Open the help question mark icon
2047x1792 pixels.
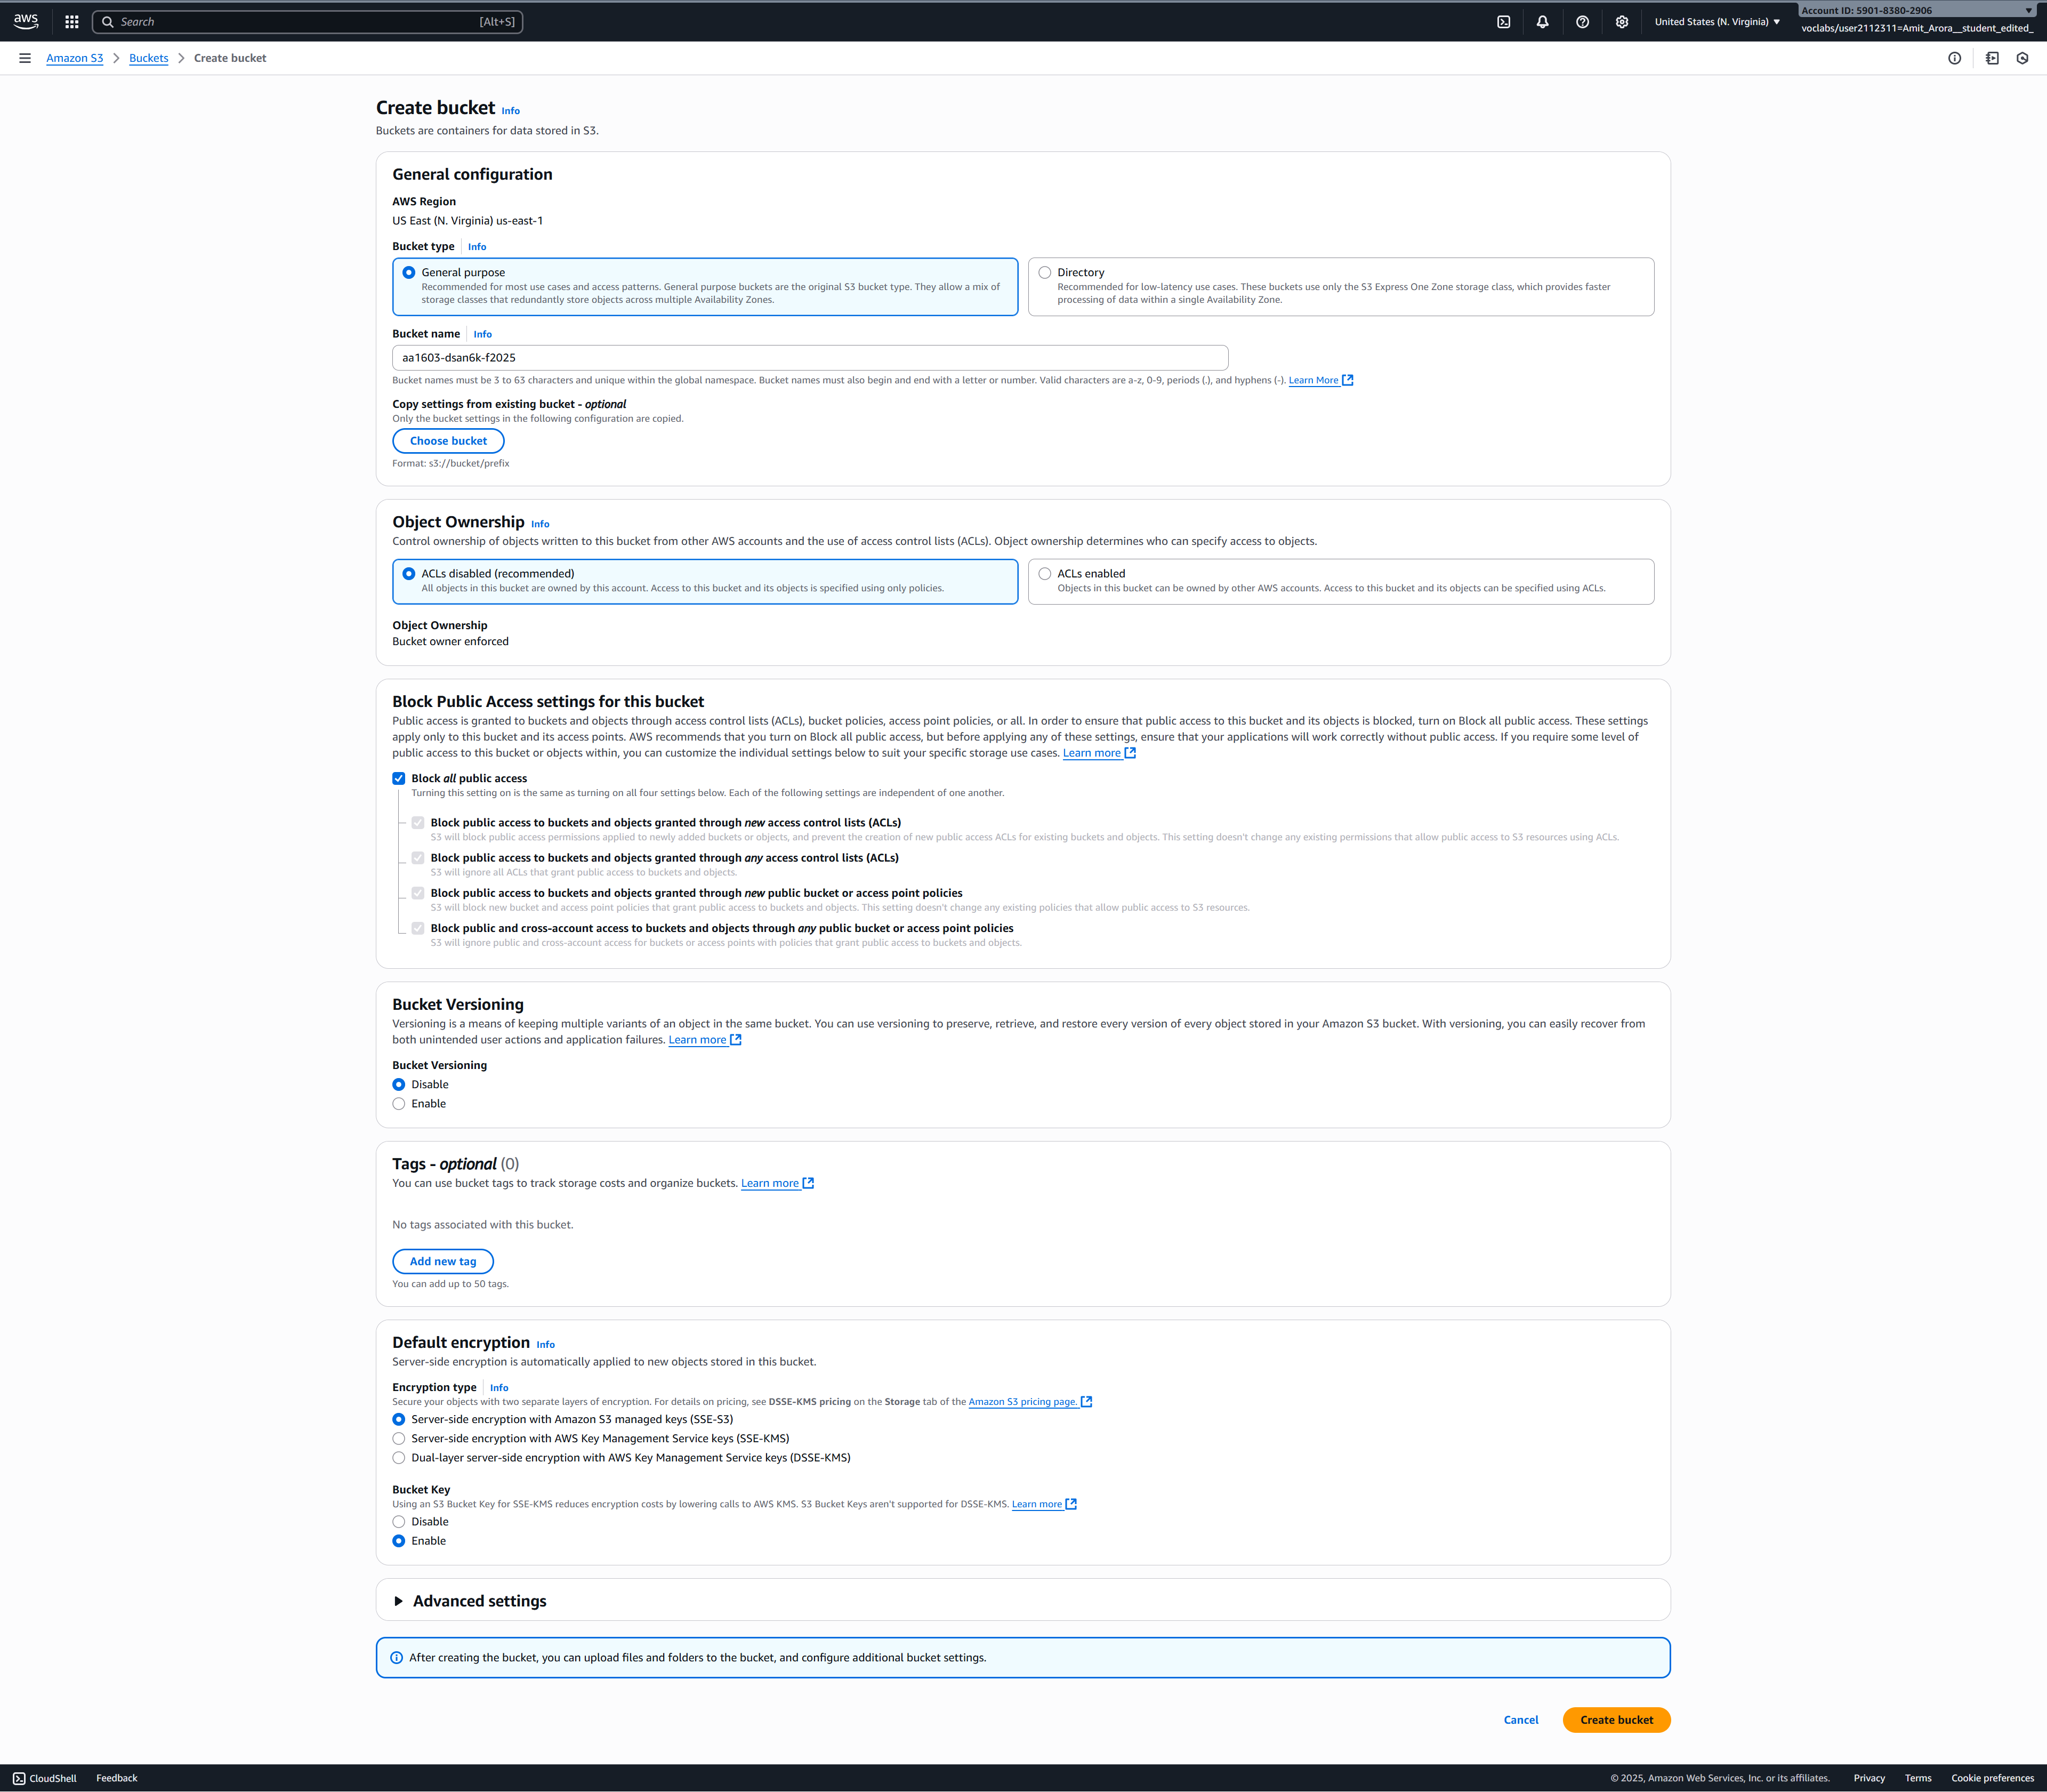[1582, 22]
